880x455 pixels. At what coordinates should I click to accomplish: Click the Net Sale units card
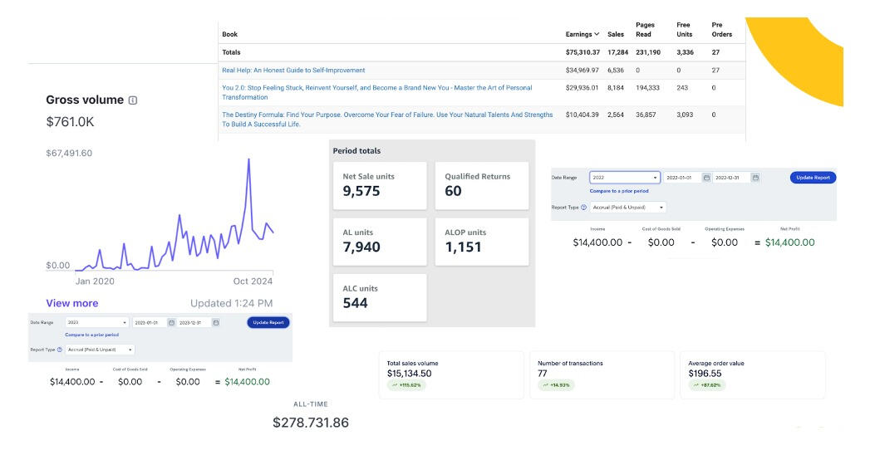(380, 185)
